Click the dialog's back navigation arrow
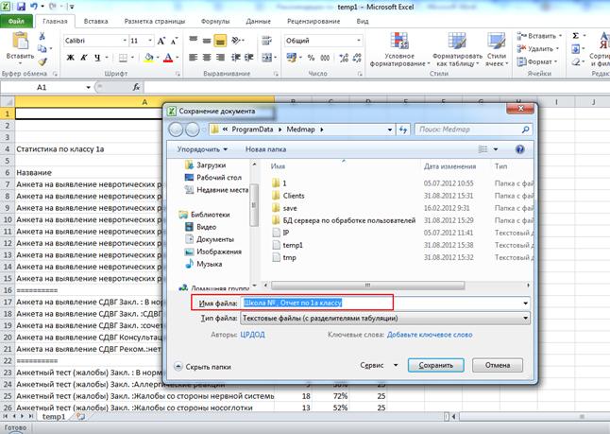 coord(178,129)
